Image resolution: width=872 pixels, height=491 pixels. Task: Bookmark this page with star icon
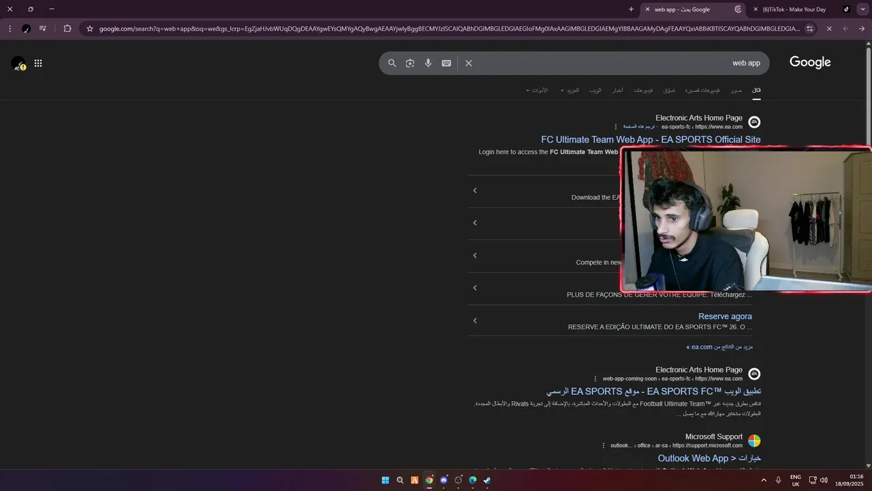pyautogui.click(x=90, y=29)
